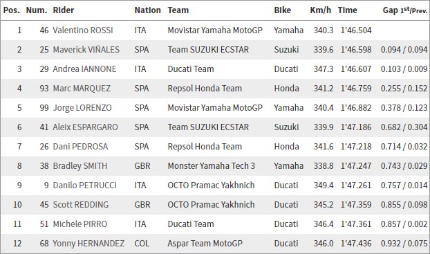Image resolution: width=430 pixels, height=254 pixels.
Task: Click Yonny HERNANDEZ's name
Action: [88, 244]
